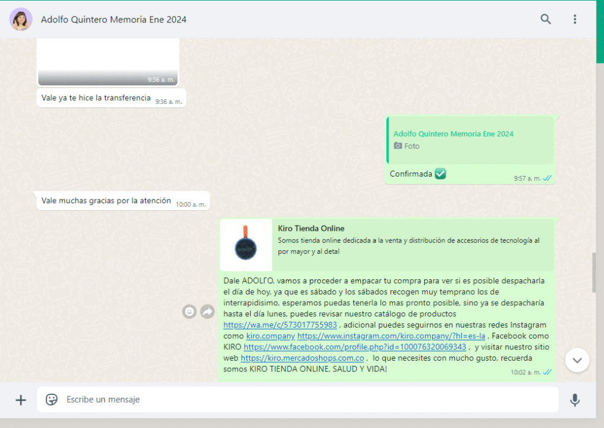The width and height of the screenshot is (604, 428).
Task: Open the attach plus icon
Action: (x=21, y=400)
